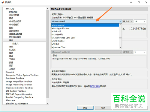This screenshot has width=150, height=112.
Task: Open the font size 14 dropdown
Action: 140,22
